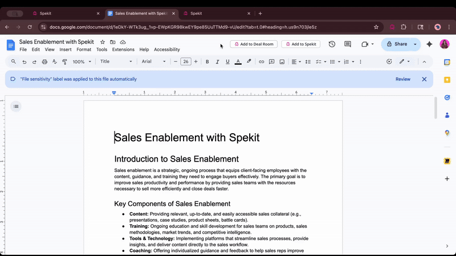This screenshot has width=456, height=256.
Task: Select the paint format tool
Action: tap(64, 61)
